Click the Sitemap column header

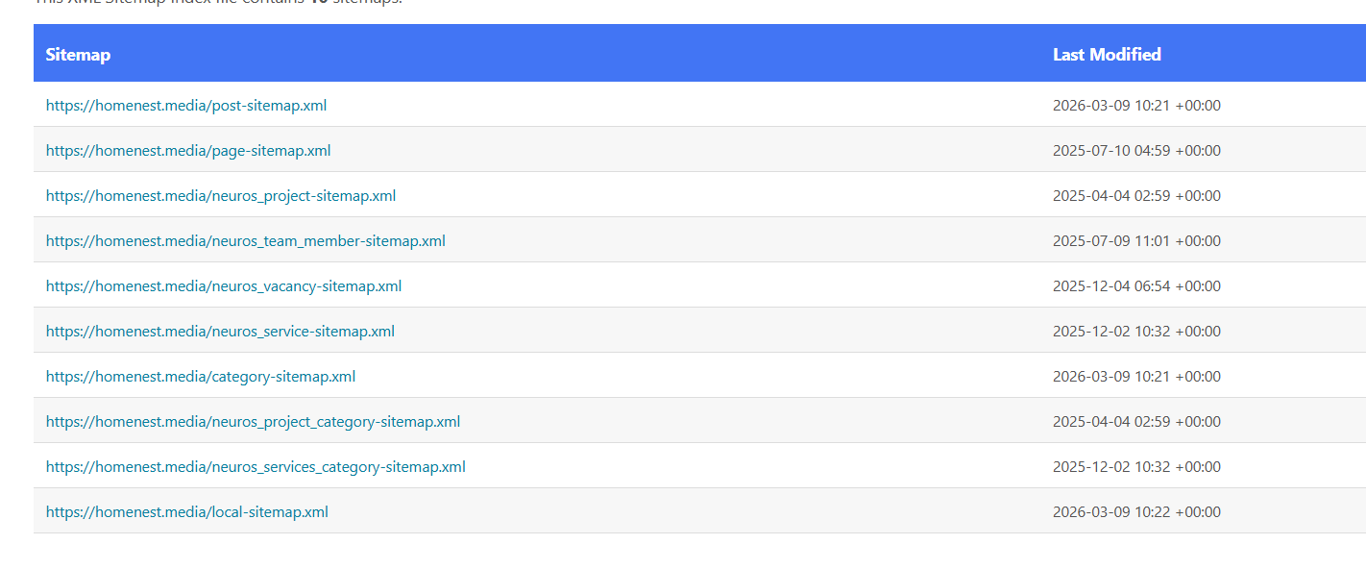click(x=78, y=54)
